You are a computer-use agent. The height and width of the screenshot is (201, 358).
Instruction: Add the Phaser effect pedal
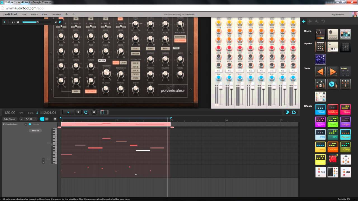[x=345, y=122]
